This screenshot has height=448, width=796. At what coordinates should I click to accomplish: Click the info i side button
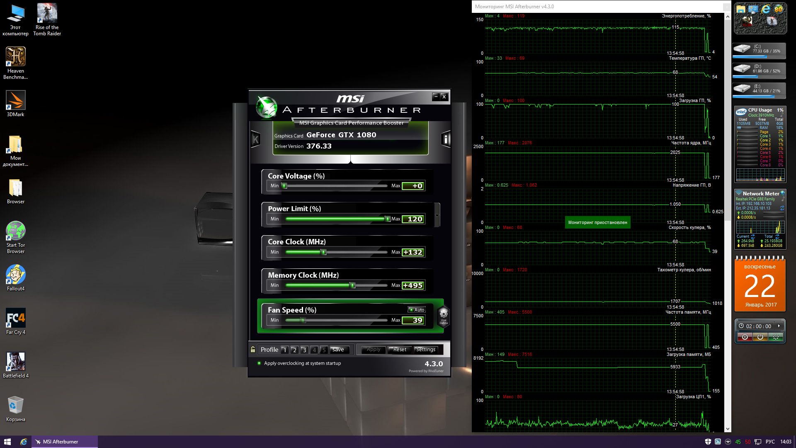(446, 139)
